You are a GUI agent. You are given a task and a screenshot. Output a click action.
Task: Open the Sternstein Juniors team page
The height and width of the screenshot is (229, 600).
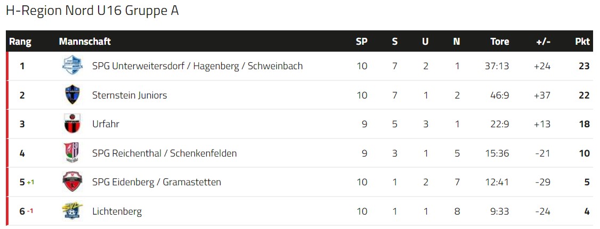point(129,95)
